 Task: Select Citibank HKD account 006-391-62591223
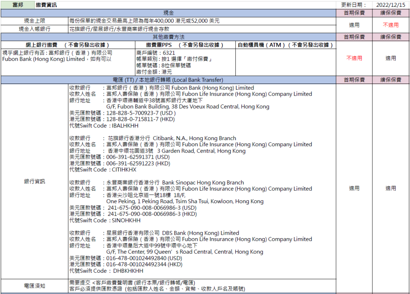click(120, 163)
